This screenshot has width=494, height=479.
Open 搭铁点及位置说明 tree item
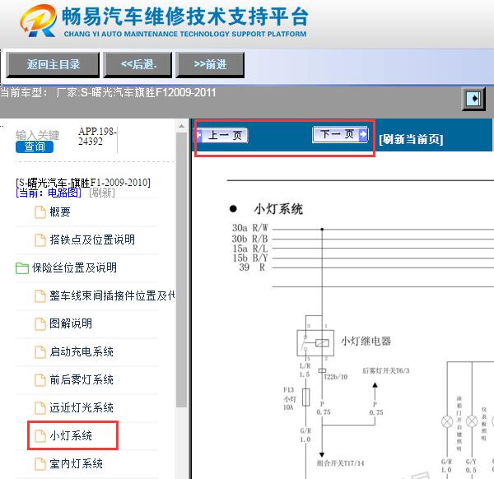pos(92,239)
